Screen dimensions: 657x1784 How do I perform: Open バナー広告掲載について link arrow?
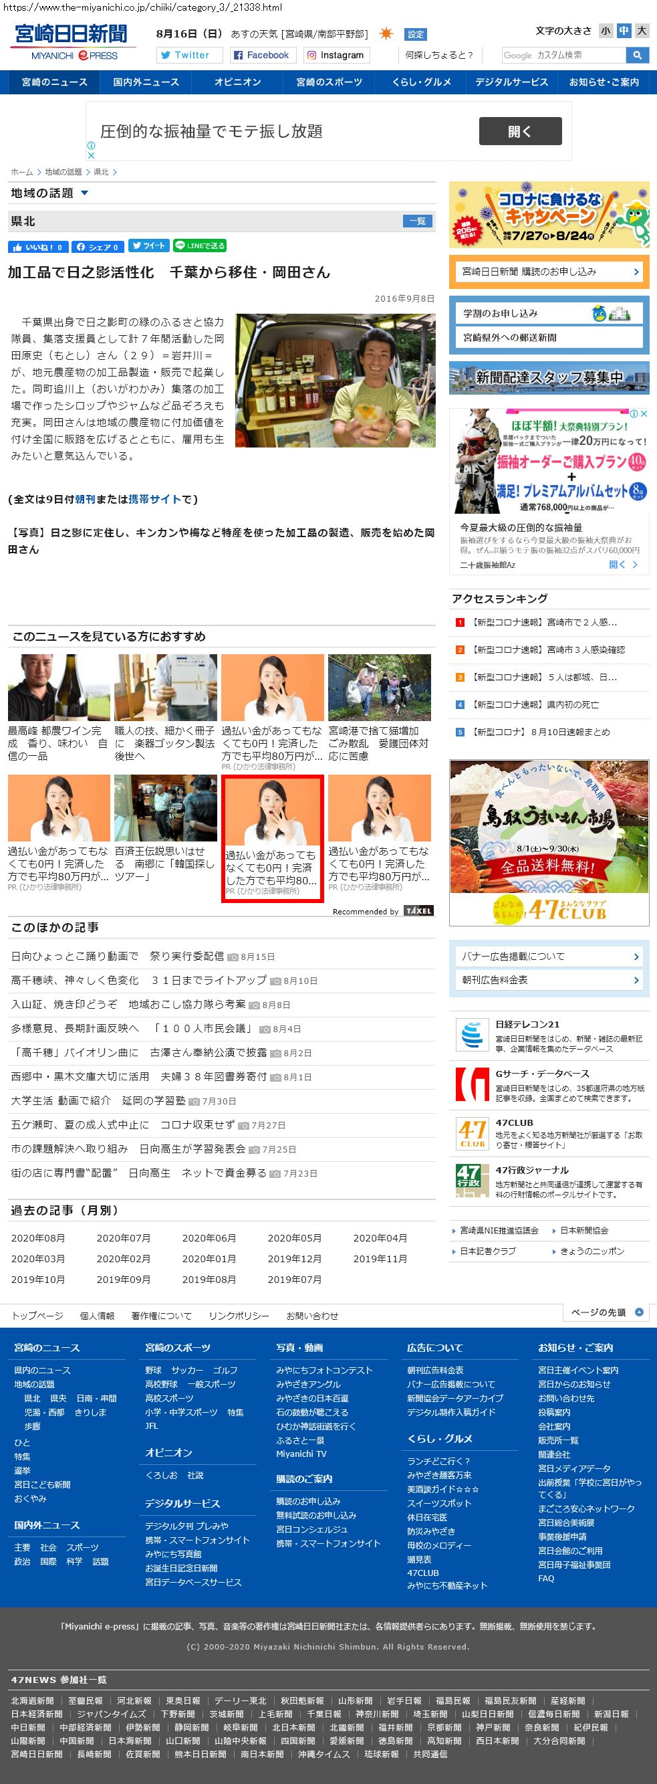636,957
